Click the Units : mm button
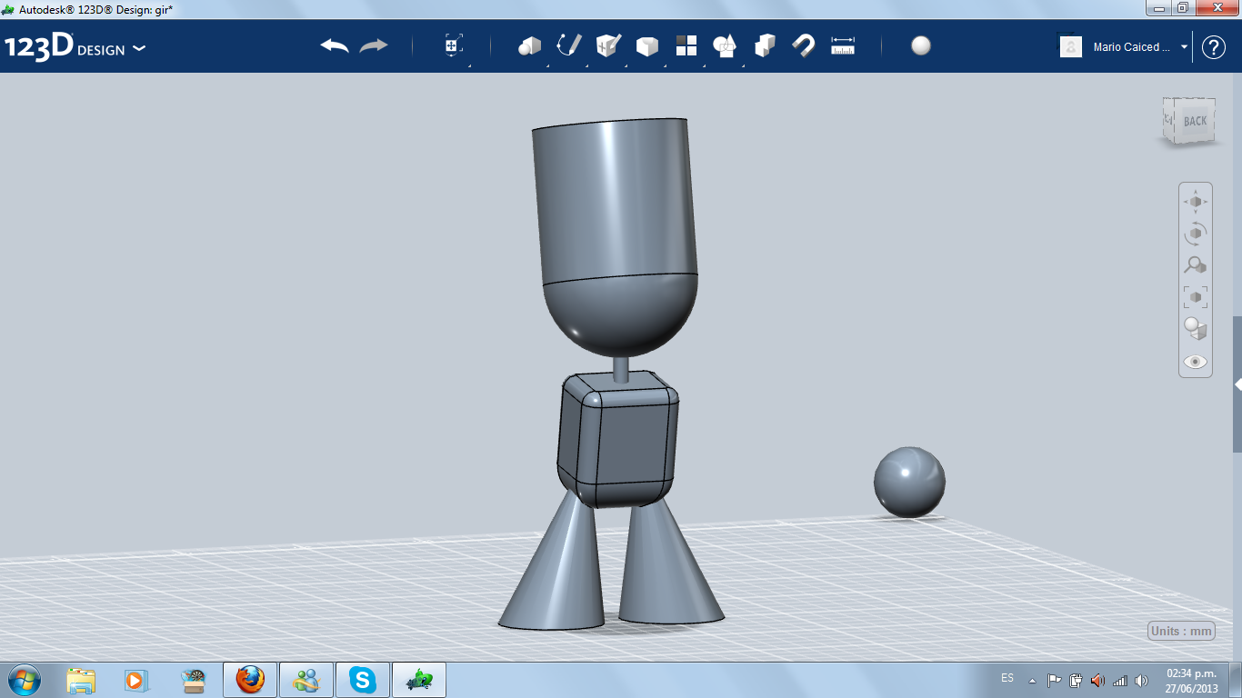 [1181, 632]
